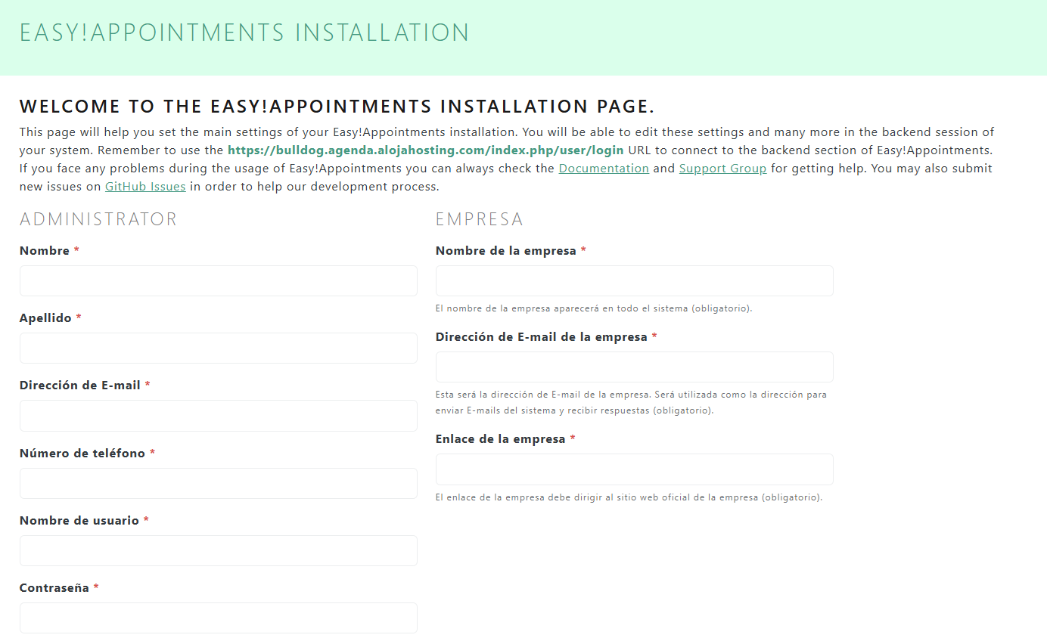Viewport: 1047px width, 641px height.
Task: Visit the Support Group link
Action: [x=722, y=169]
